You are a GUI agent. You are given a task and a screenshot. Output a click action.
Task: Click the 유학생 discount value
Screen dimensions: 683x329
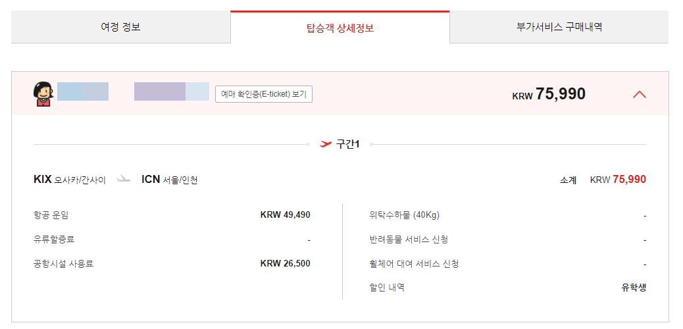[634, 288]
